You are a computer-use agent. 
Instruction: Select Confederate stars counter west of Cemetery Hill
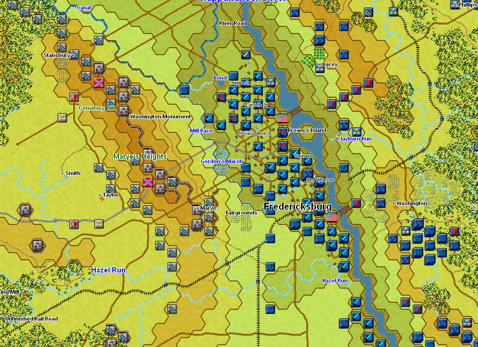[62, 118]
